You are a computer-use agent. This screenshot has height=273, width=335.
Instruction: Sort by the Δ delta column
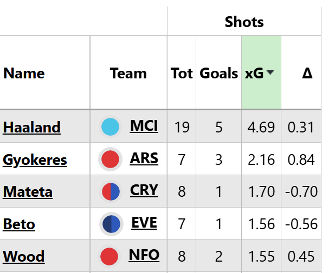pos(307,74)
